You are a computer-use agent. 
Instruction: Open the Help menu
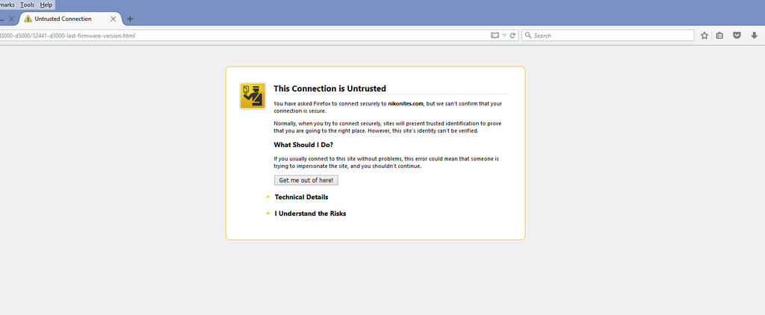[46, 5]
